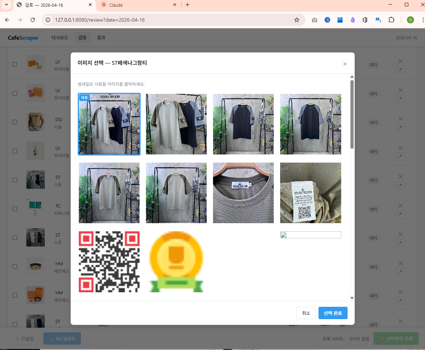Open the tab search chevron
This screenshot has width=425, height=350.
6,5
